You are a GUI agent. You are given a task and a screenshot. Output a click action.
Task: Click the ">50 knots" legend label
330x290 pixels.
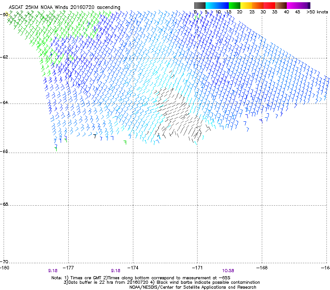(x=317, y=12)
